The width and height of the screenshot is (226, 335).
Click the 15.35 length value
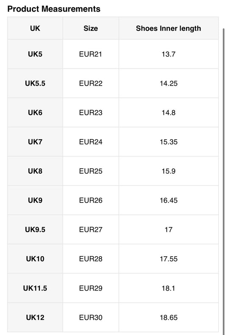point(168,142)
